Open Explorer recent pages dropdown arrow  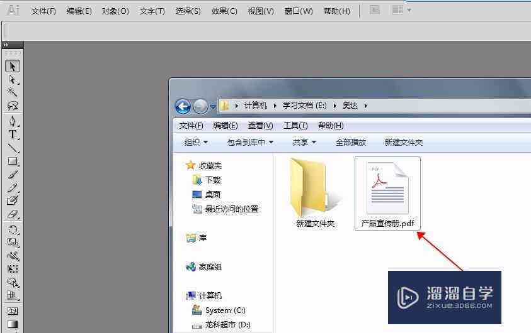click(213, 107)
